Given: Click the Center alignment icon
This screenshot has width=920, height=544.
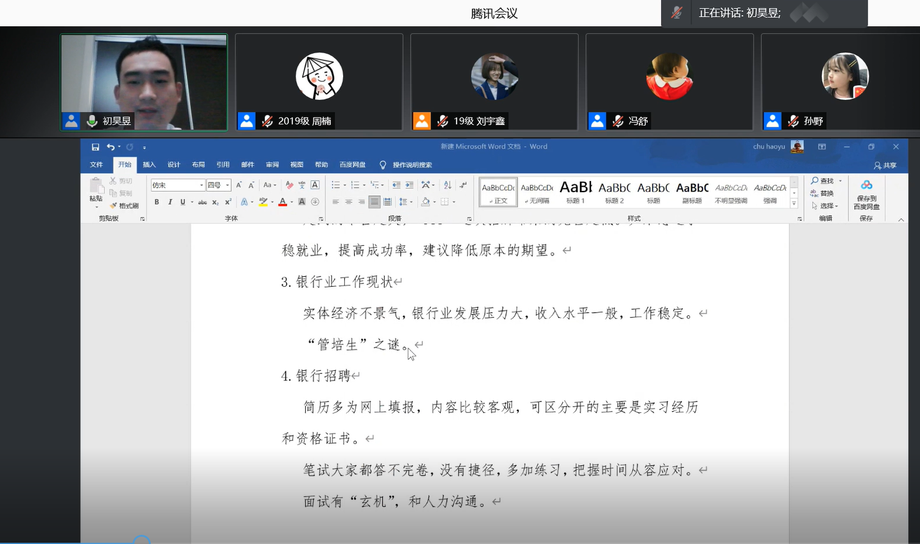Looking at the screenshot, I should click(x=349, y=202).
